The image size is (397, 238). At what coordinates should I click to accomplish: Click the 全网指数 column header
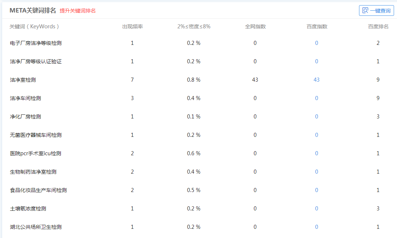(255, 26)
